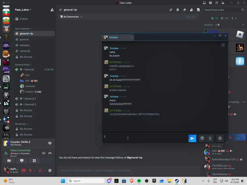Collapse the Text channels category
The image size is (247, 185).
[23, 29]
